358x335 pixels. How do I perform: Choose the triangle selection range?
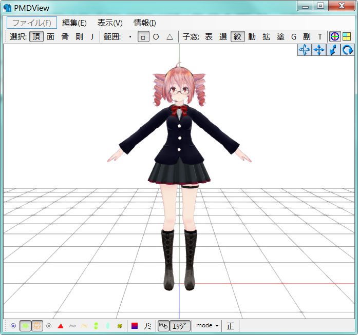pyautogui.click(x=169, y=37)
